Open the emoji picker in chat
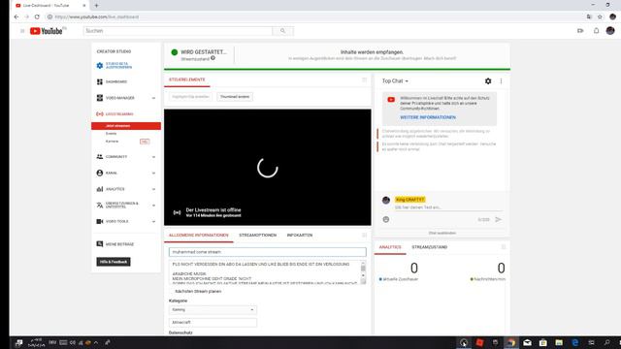621x349 pixels. click(386, 220)
